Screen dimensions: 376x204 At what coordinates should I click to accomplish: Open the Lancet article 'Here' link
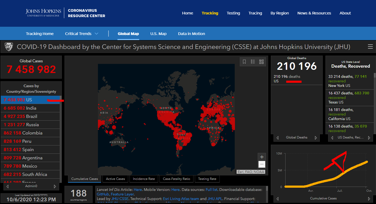coord(138,190)
